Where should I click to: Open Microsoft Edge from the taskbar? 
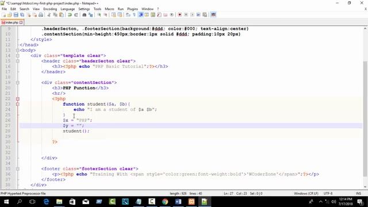point(46,202)
